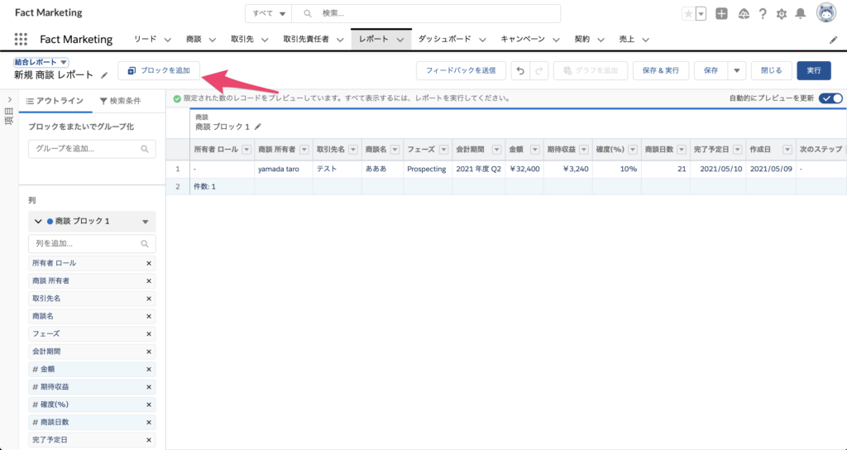Image resolution: width=847 pixels, height=450 pixels.
Task: Open フェーズ column header menu
Action: click(443, 150)
